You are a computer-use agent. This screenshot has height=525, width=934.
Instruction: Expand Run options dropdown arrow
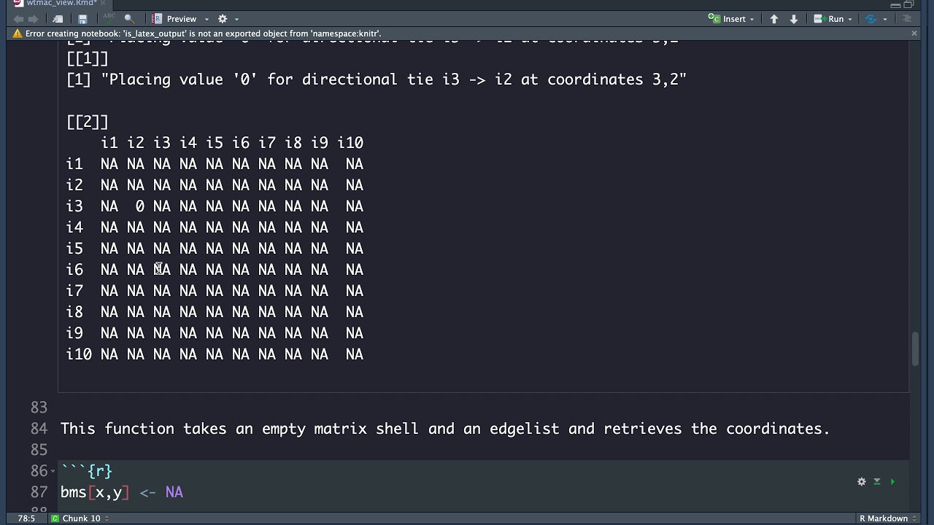pyautogui.click(x=850, y=19)
